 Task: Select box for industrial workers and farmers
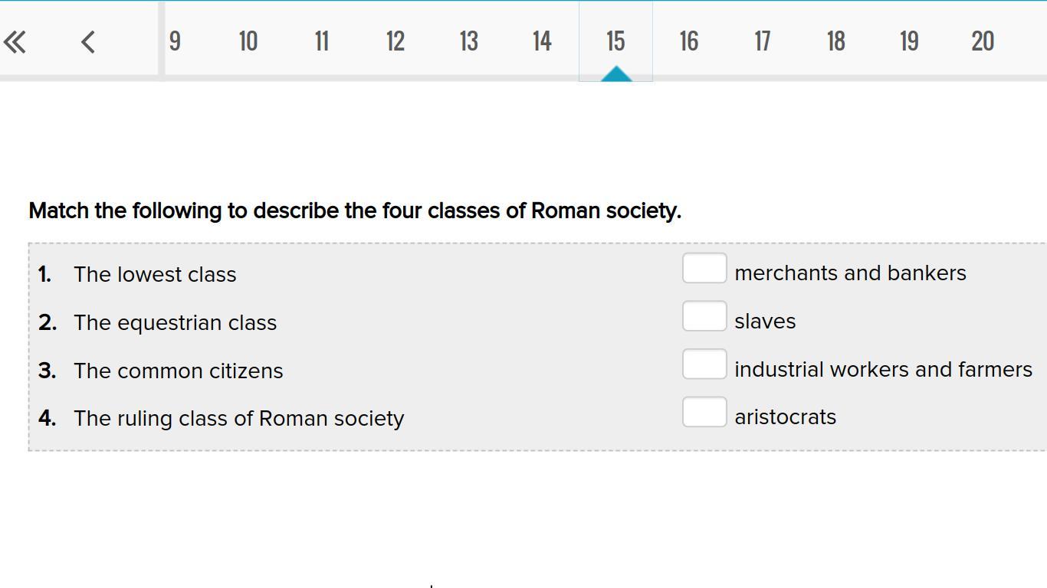point(704,364)
